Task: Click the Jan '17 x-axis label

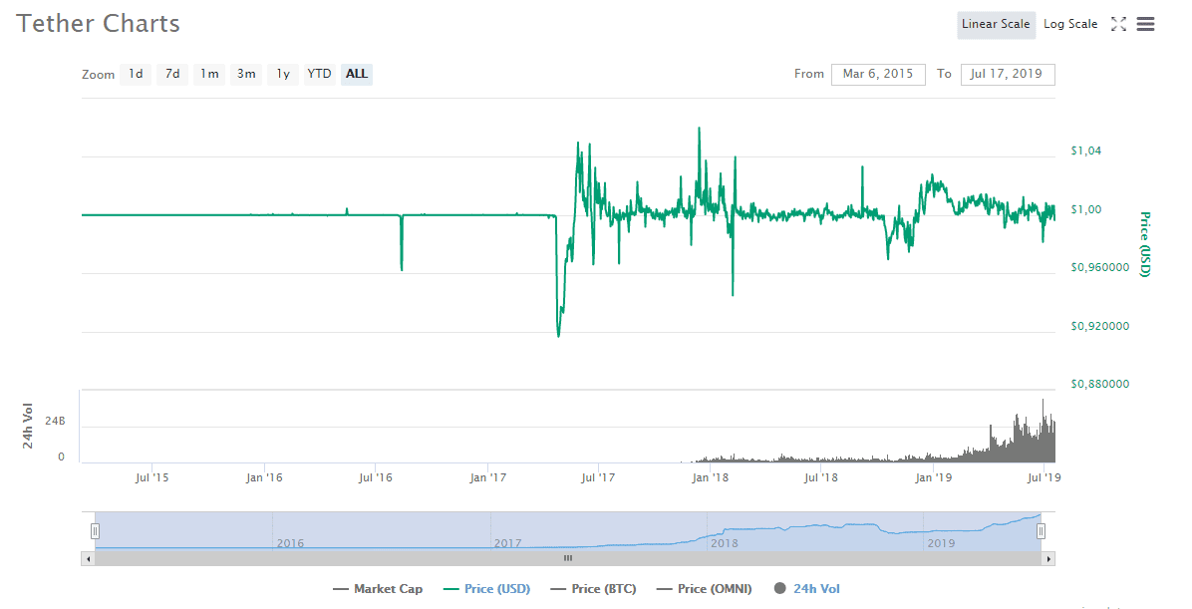Action: 487,477
